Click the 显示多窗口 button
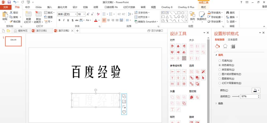267x123 pixels. pyautogui.click(x=155, y=31)
